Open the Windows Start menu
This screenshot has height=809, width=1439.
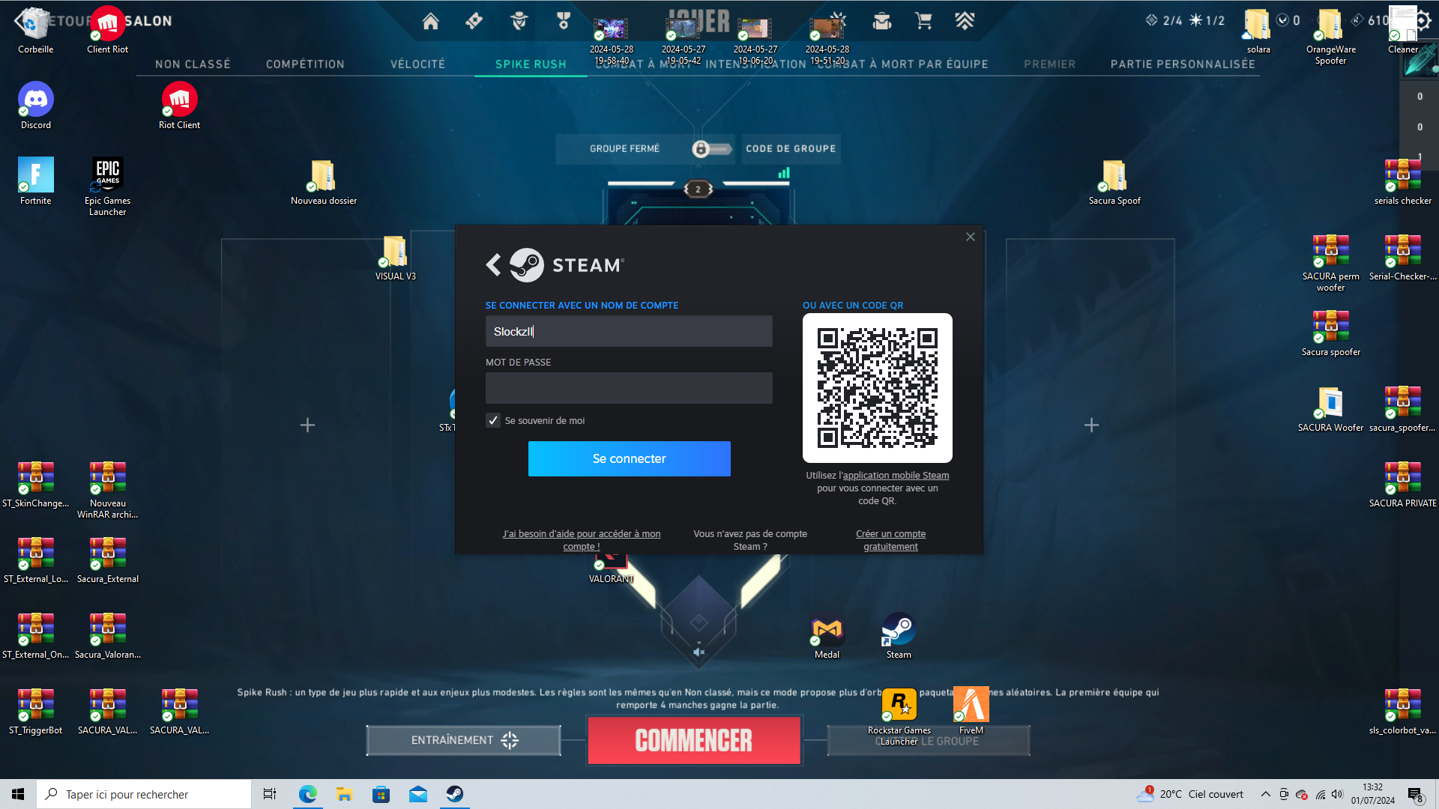(18, 794)
